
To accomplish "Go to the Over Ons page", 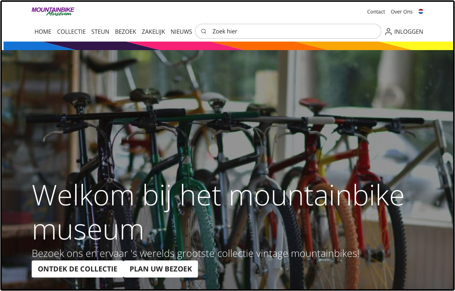I will pos(401,12).
